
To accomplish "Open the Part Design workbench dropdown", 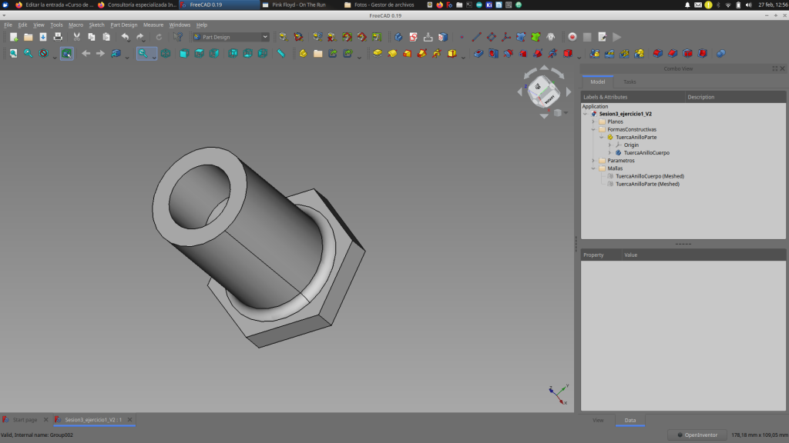I will pyautogui.click(x=231, y=37).
